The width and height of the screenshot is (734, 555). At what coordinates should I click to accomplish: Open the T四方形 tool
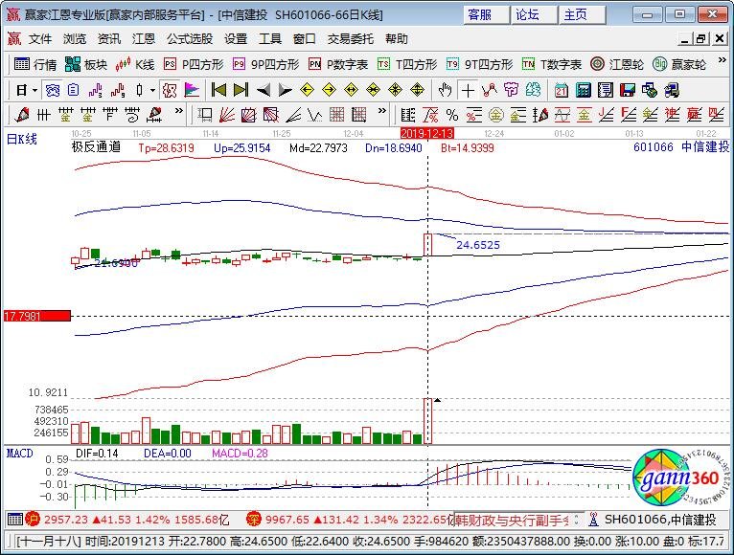pos(407,64)
